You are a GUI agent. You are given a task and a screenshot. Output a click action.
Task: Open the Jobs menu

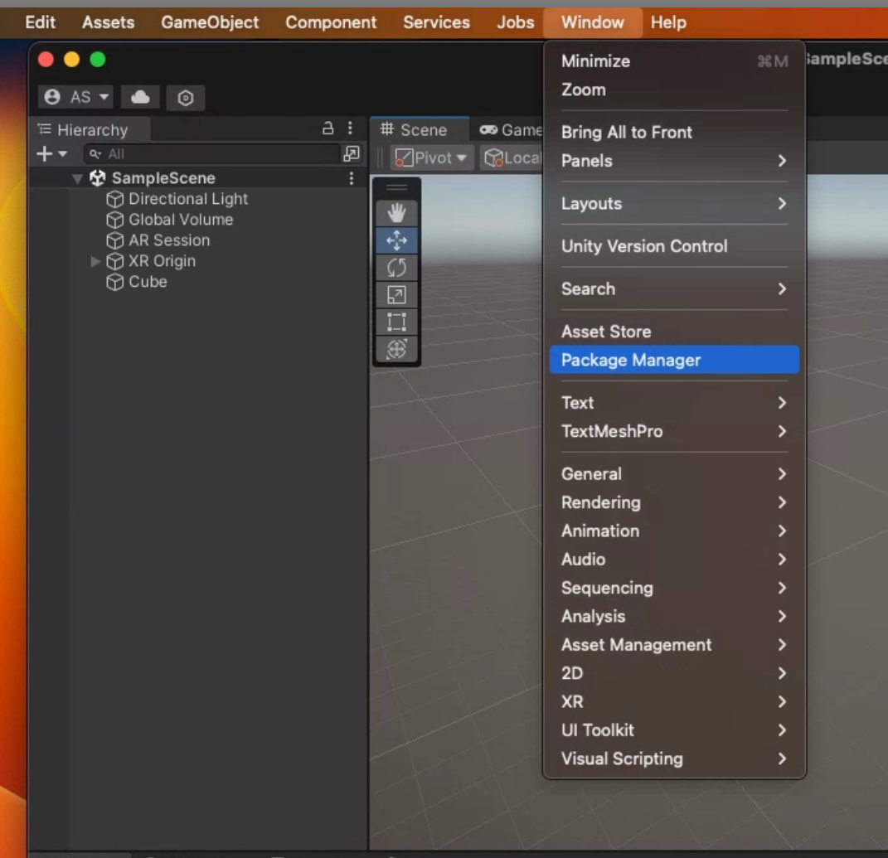click(x=516, y=22)
